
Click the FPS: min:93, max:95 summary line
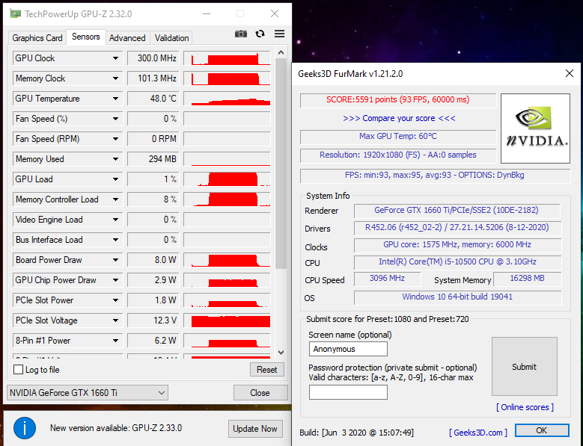tap(435, 175)
